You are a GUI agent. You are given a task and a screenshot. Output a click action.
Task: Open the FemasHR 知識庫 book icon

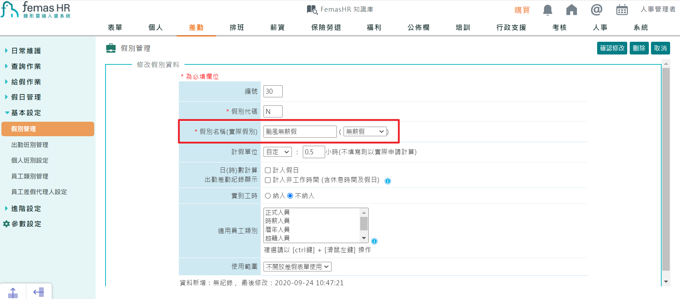[x=312, y=10]
